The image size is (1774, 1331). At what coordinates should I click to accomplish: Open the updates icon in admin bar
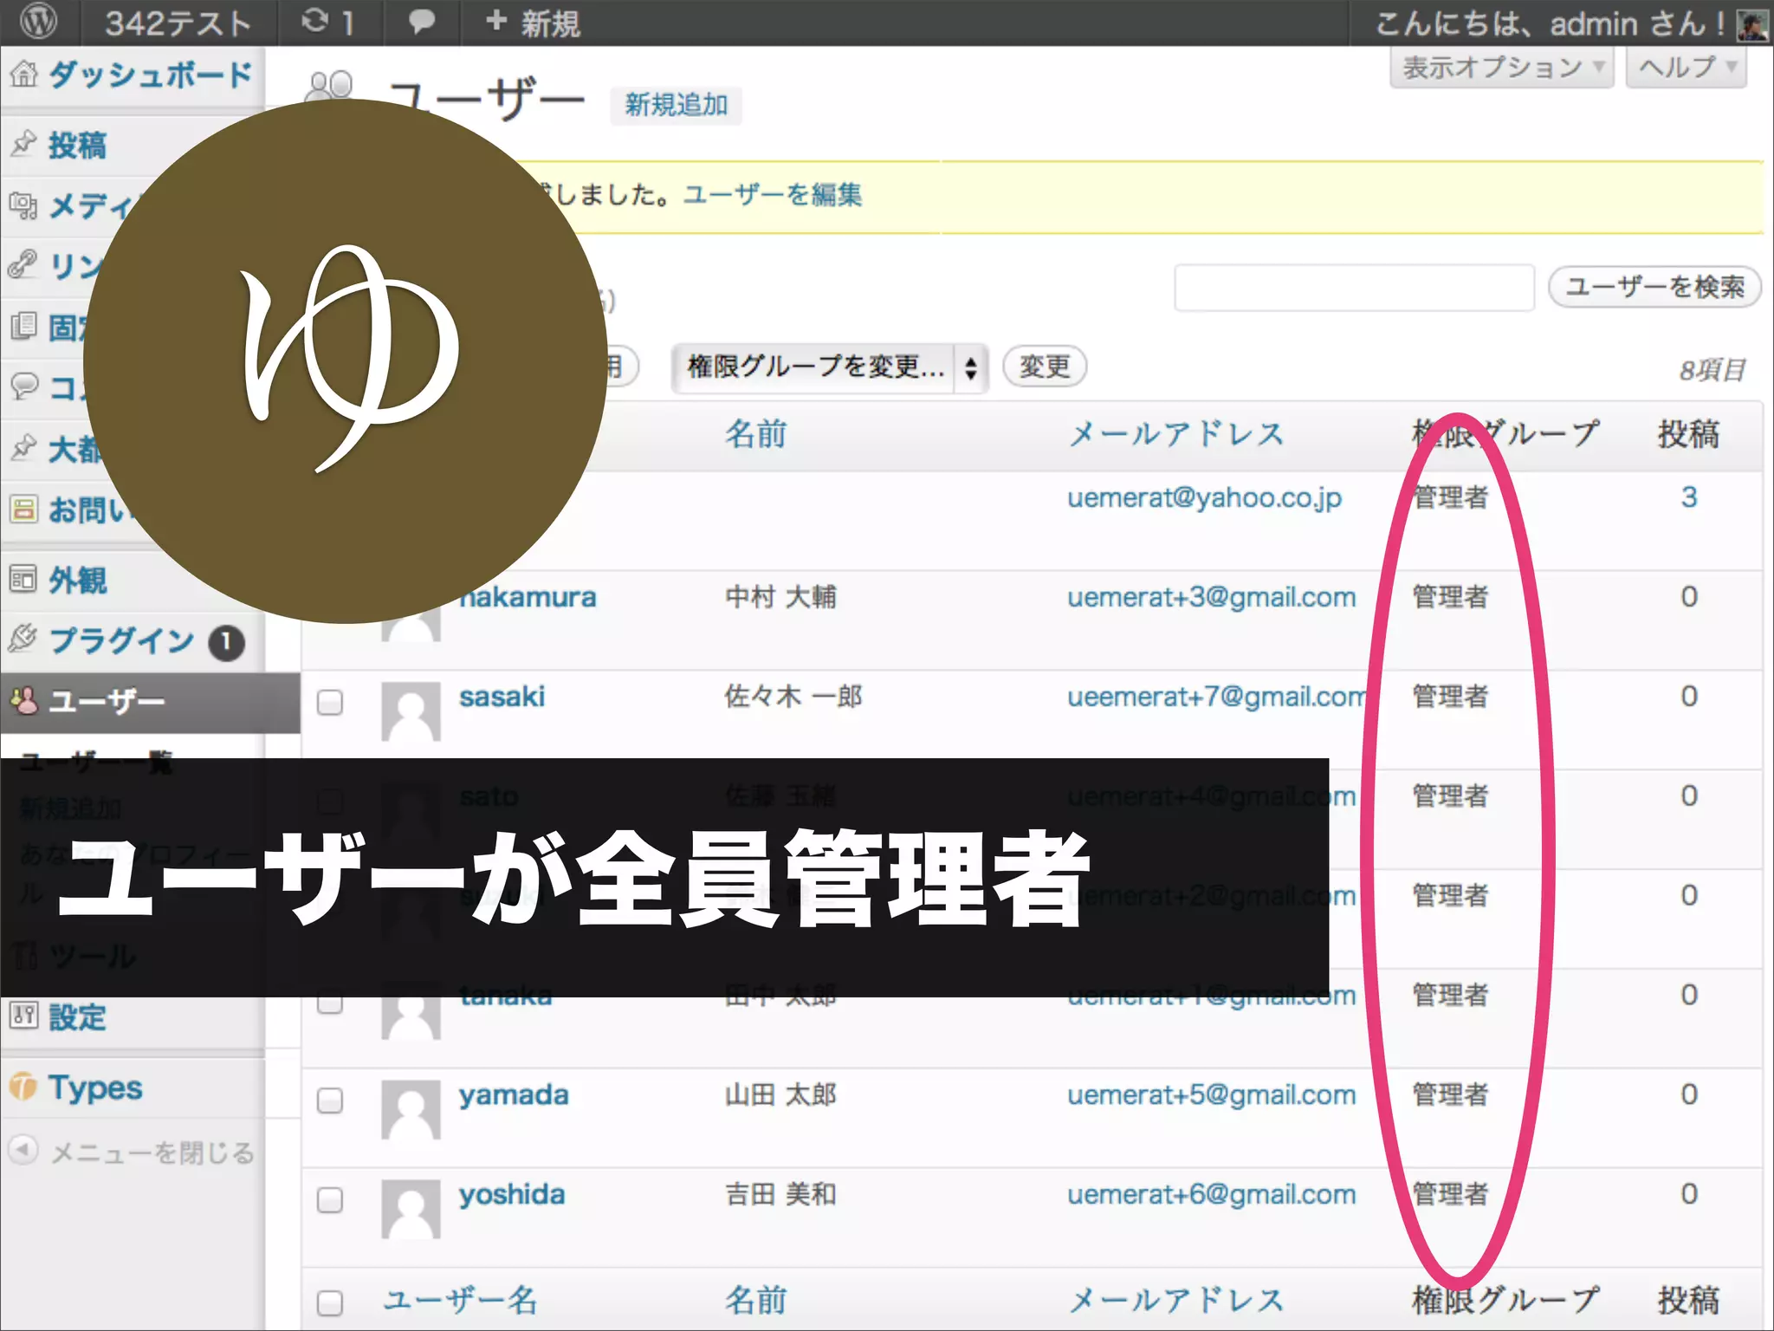[327, 22]
